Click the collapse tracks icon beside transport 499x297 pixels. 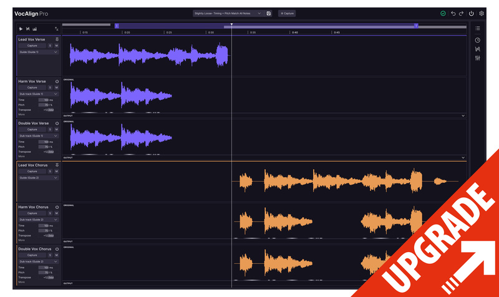click(56, 29)
